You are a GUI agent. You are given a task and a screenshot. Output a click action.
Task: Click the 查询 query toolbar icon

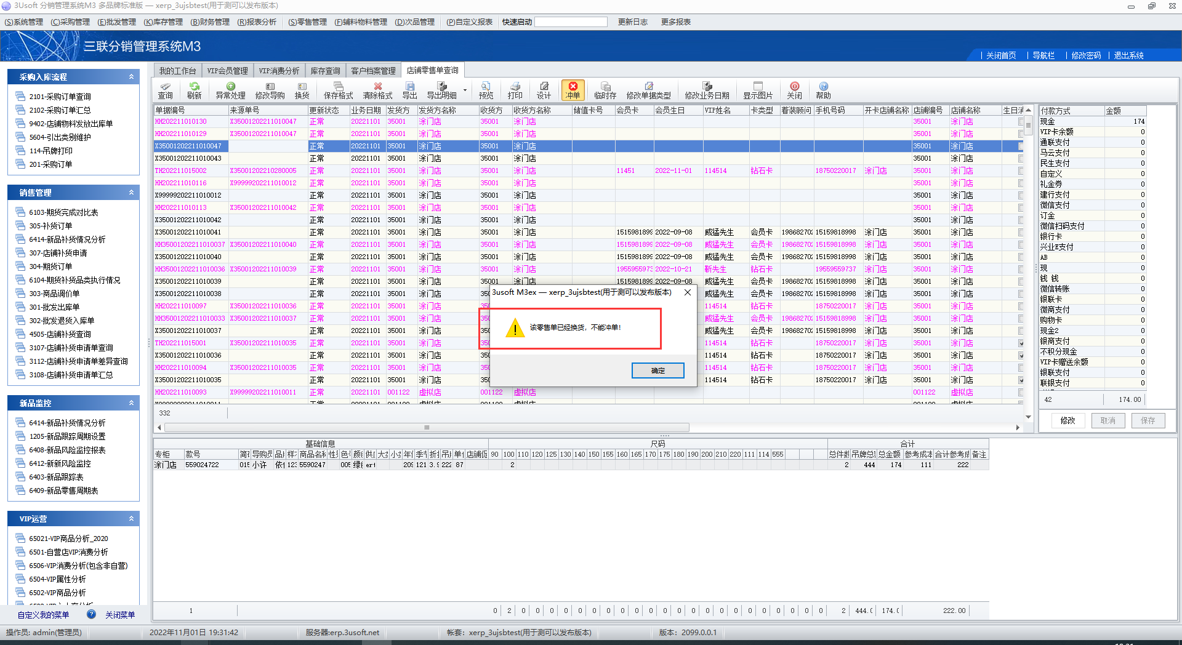[x=166, y=90]
